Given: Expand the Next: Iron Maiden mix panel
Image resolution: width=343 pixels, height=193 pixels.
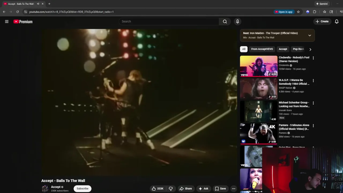Looking at the screenshot, I should [310, 35].
